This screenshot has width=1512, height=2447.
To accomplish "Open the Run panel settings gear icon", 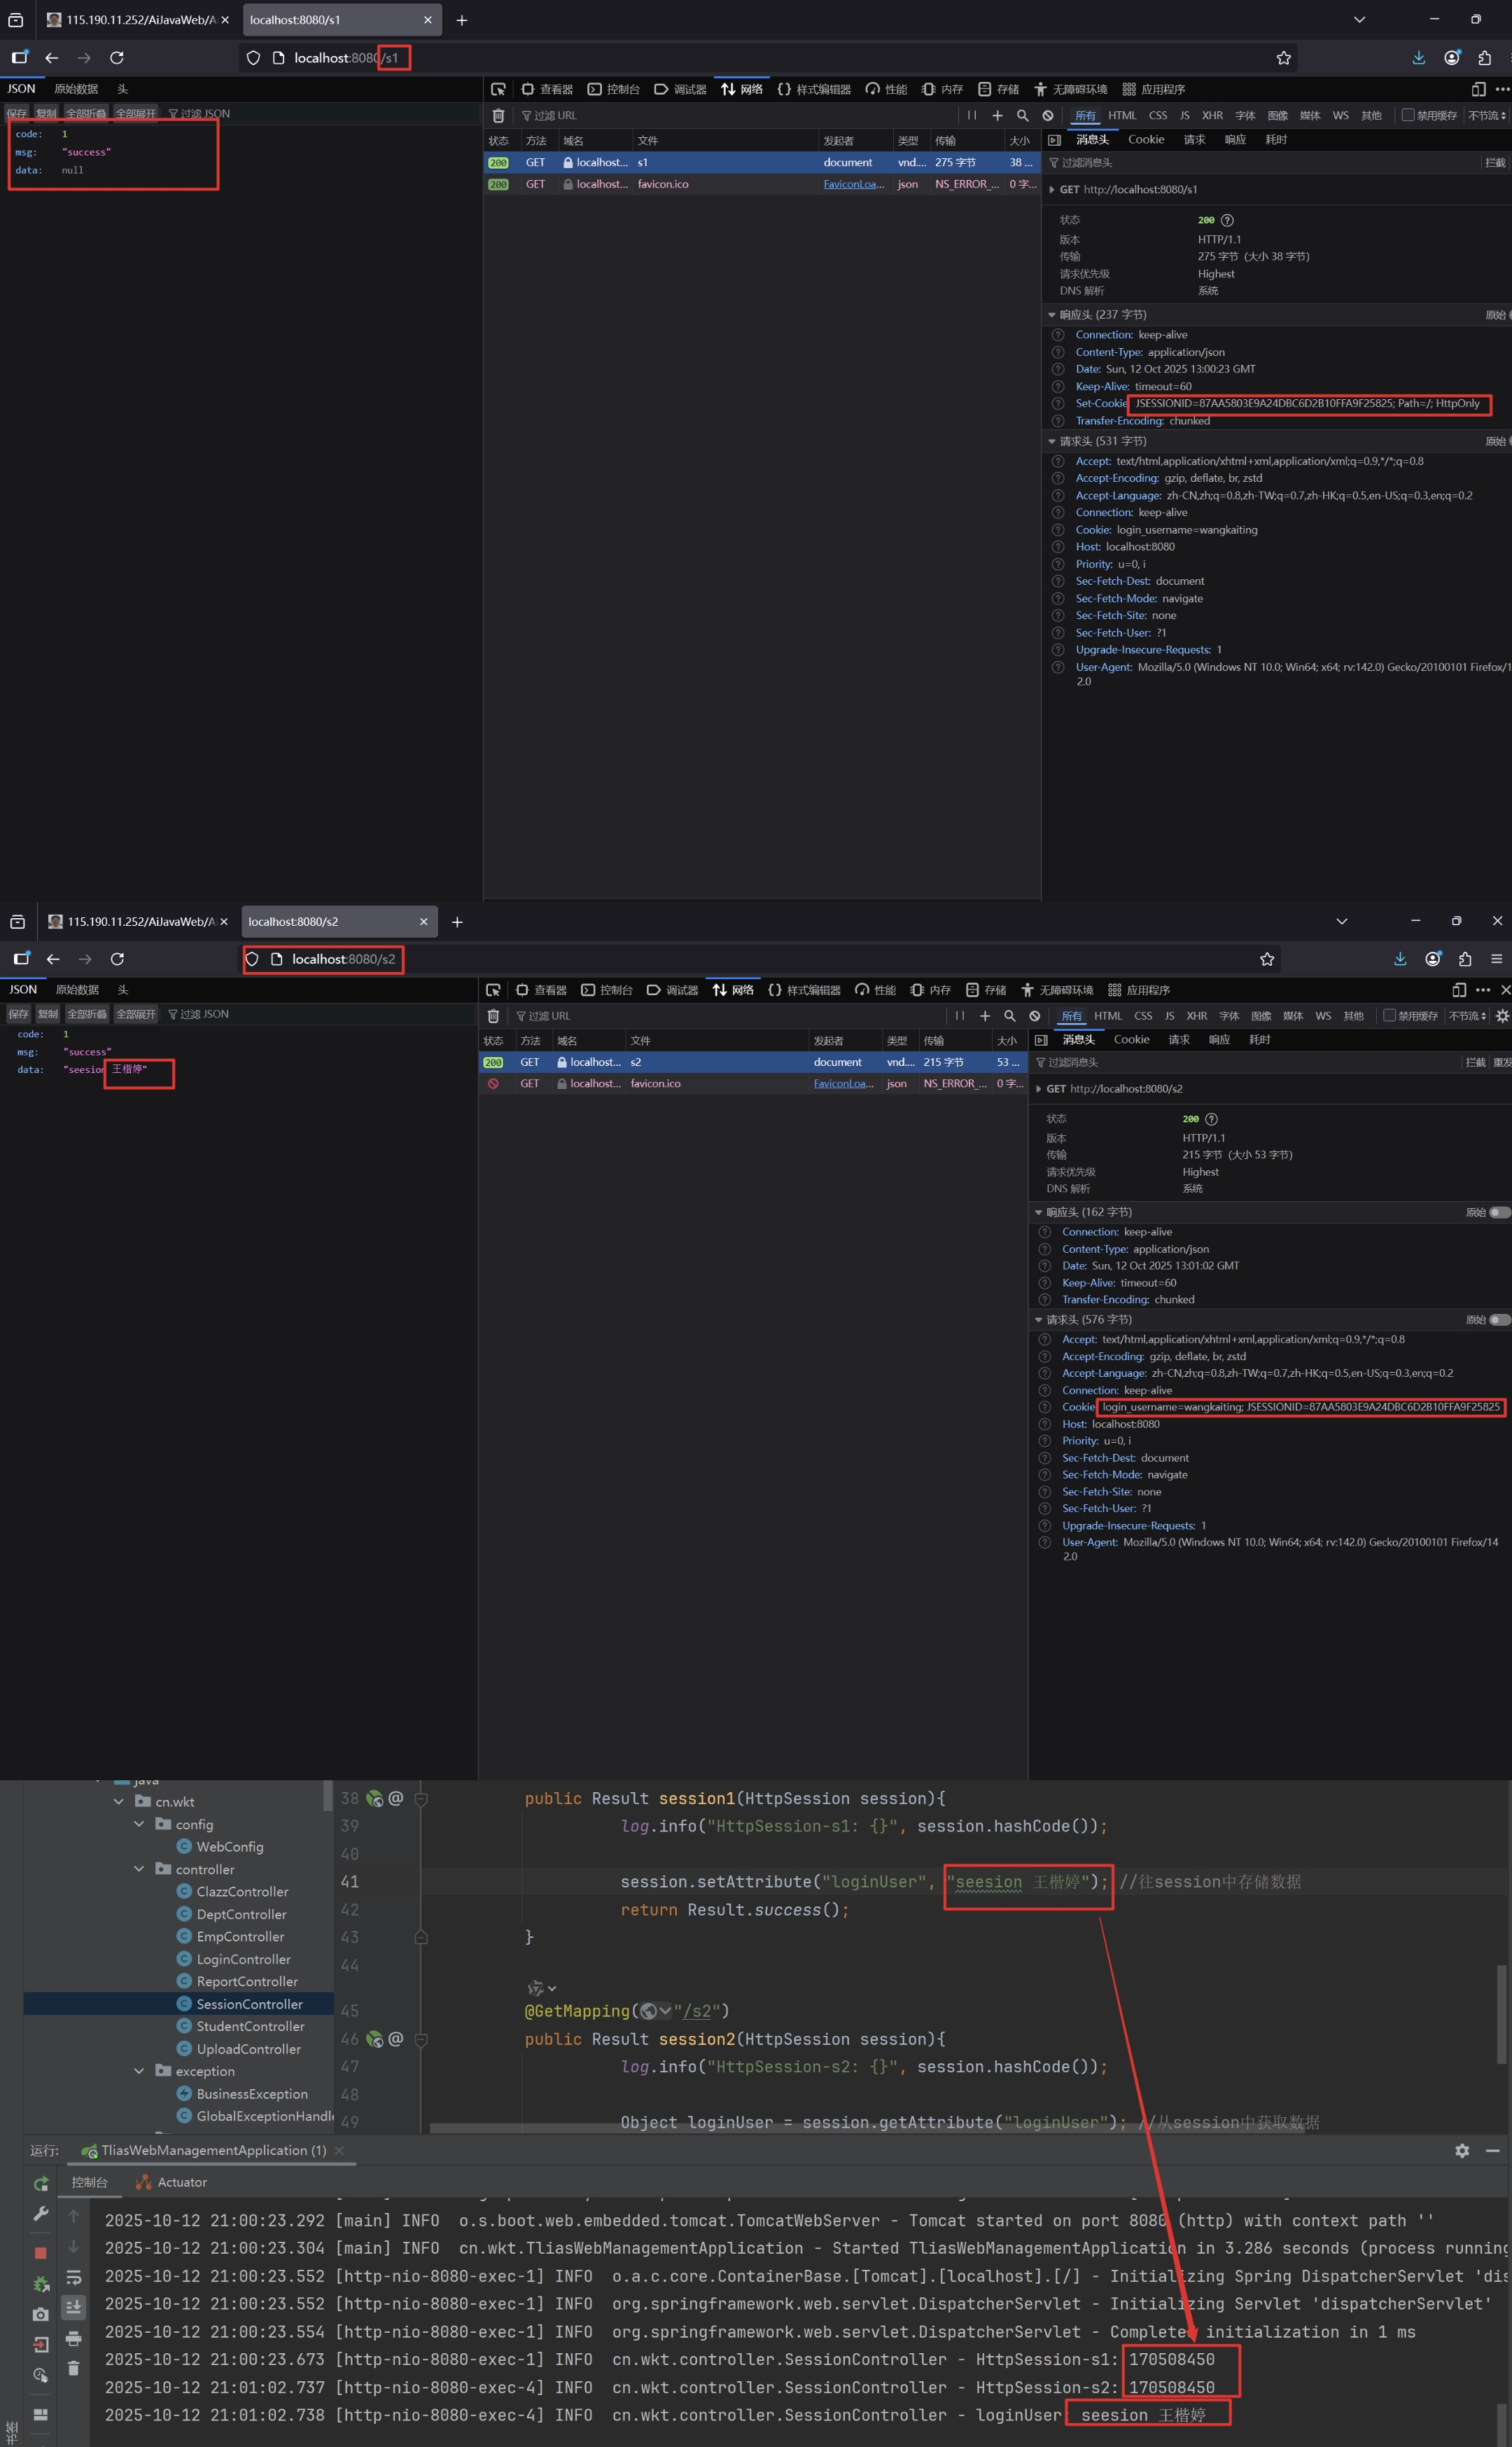I will point(1462,2150).
